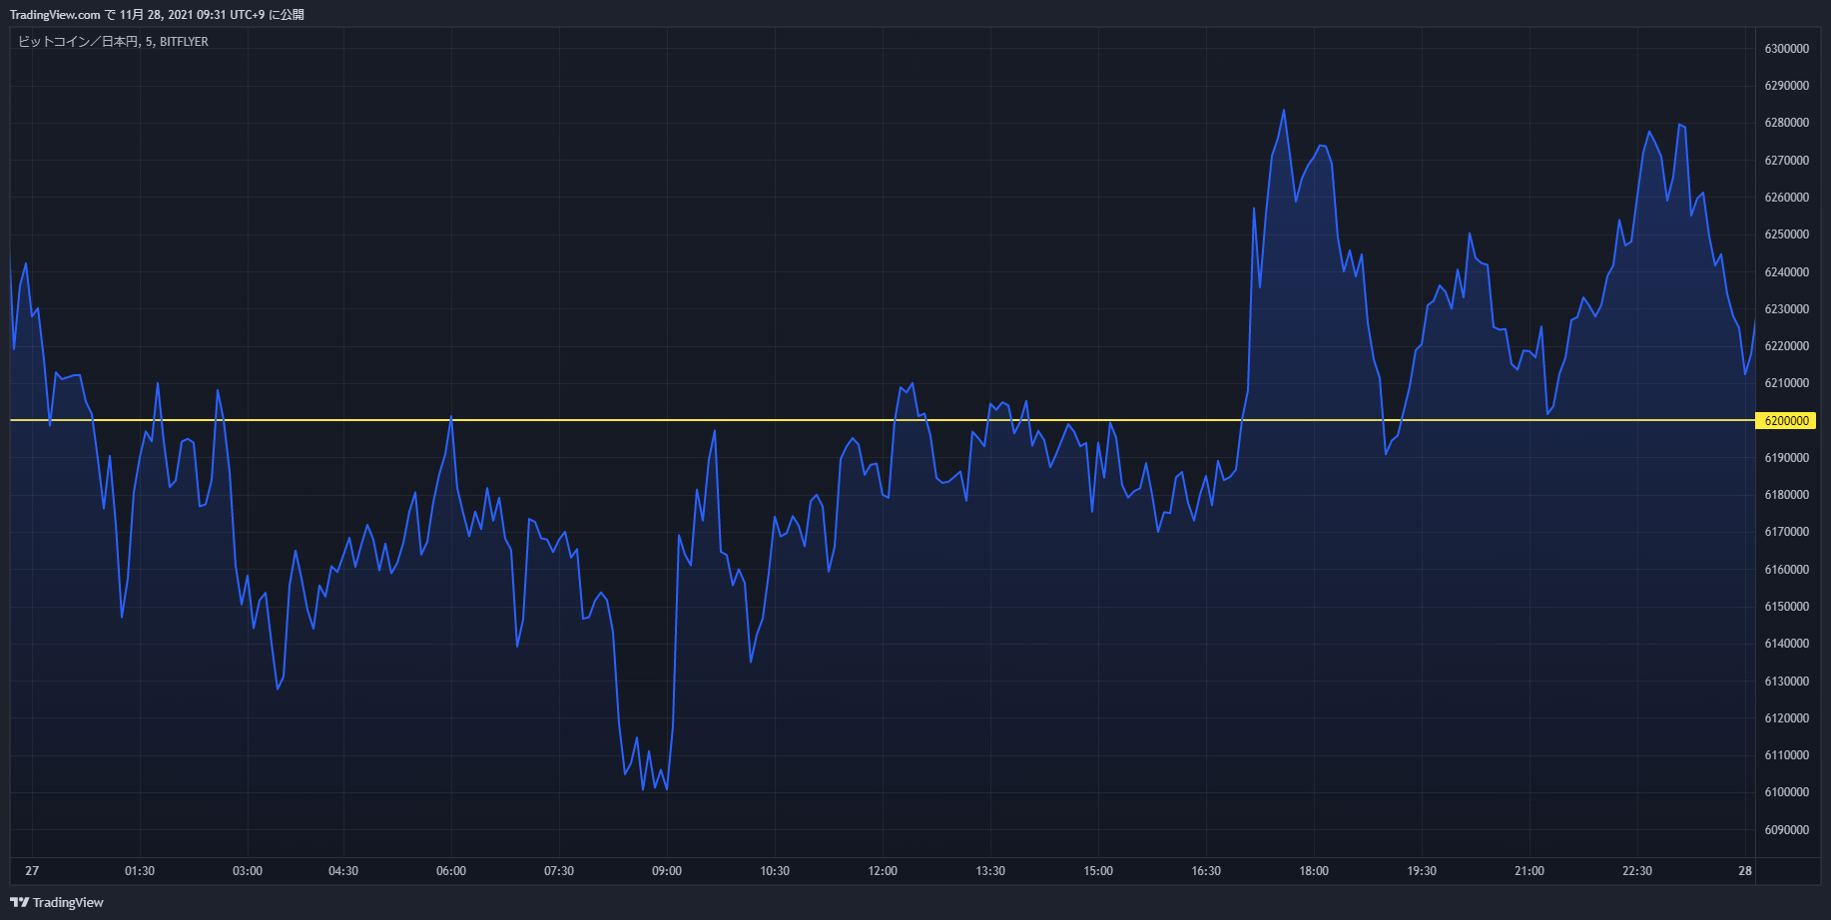Image resolution: width=1831 pixels, height=920 pixels.
Task: Click the TradingView.com publish header text
Action: [157, 15]
